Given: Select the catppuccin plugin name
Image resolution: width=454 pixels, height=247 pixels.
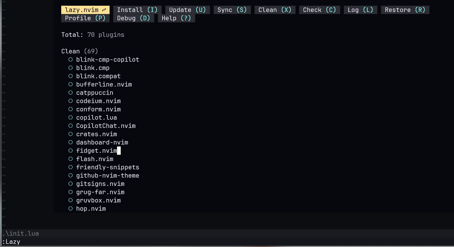Looking at the screenshot, I should (x=95, y=93).
